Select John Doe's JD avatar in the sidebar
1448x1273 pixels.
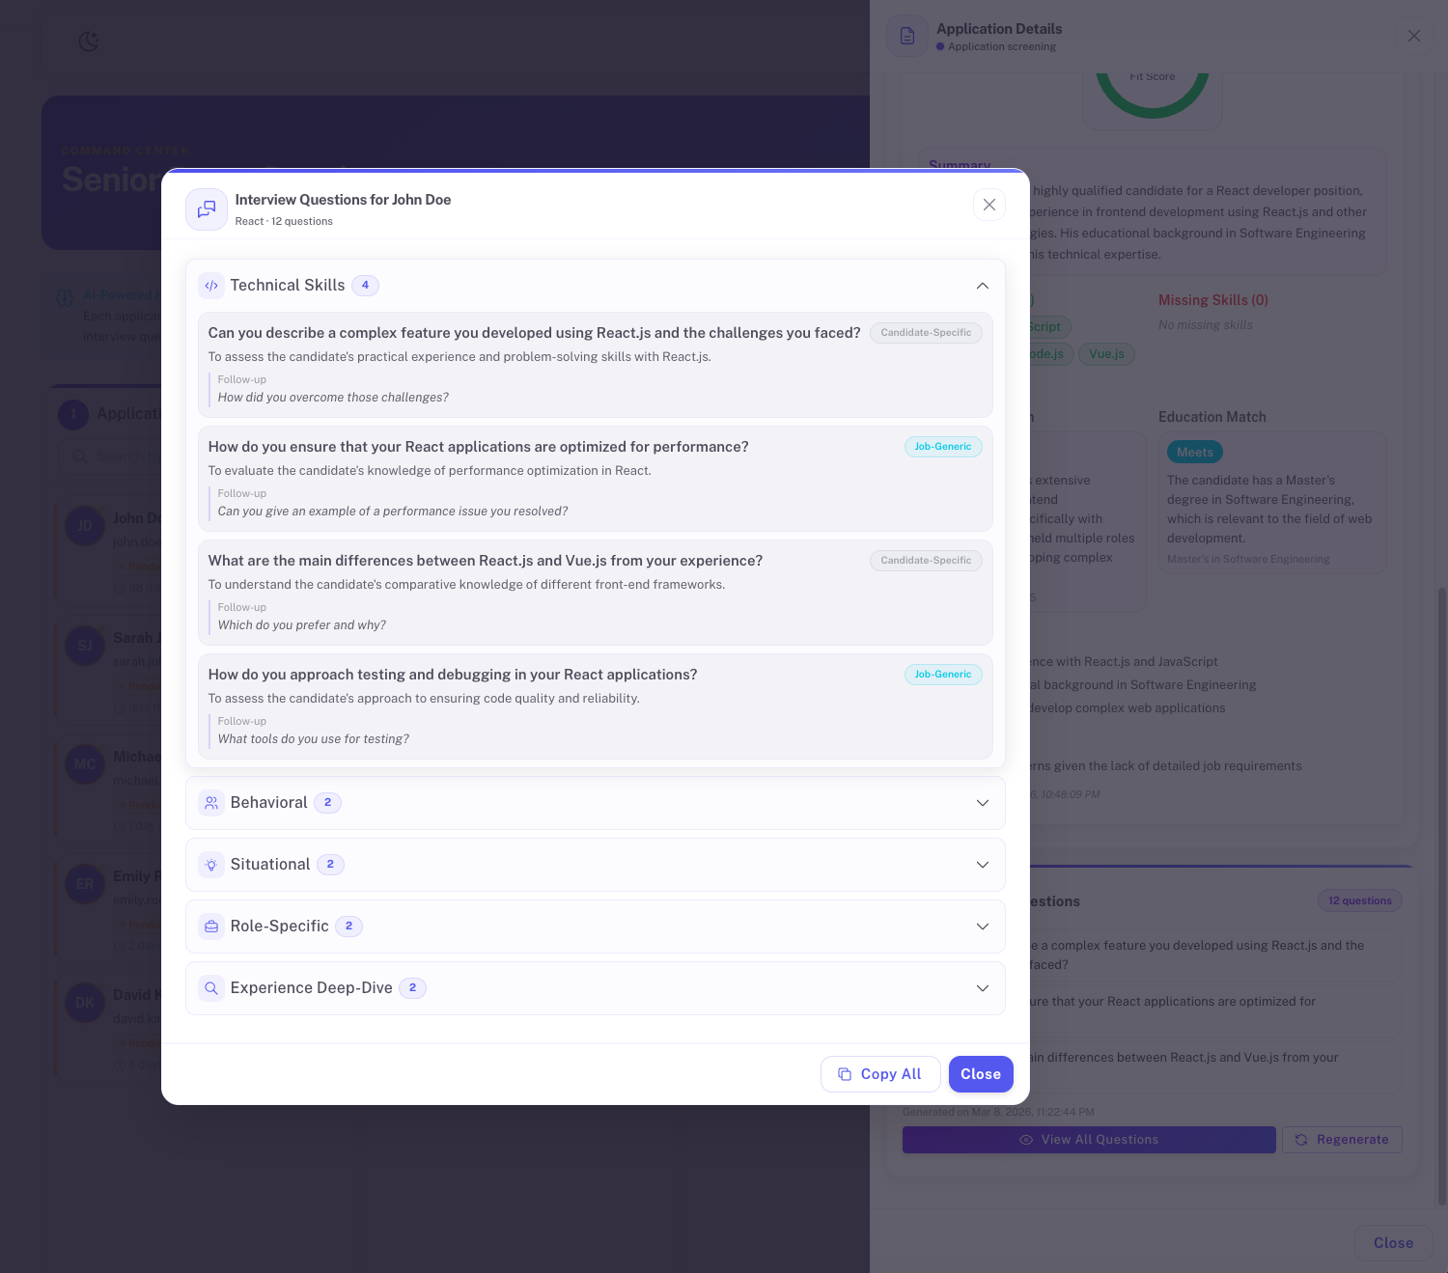click(84, 526)
